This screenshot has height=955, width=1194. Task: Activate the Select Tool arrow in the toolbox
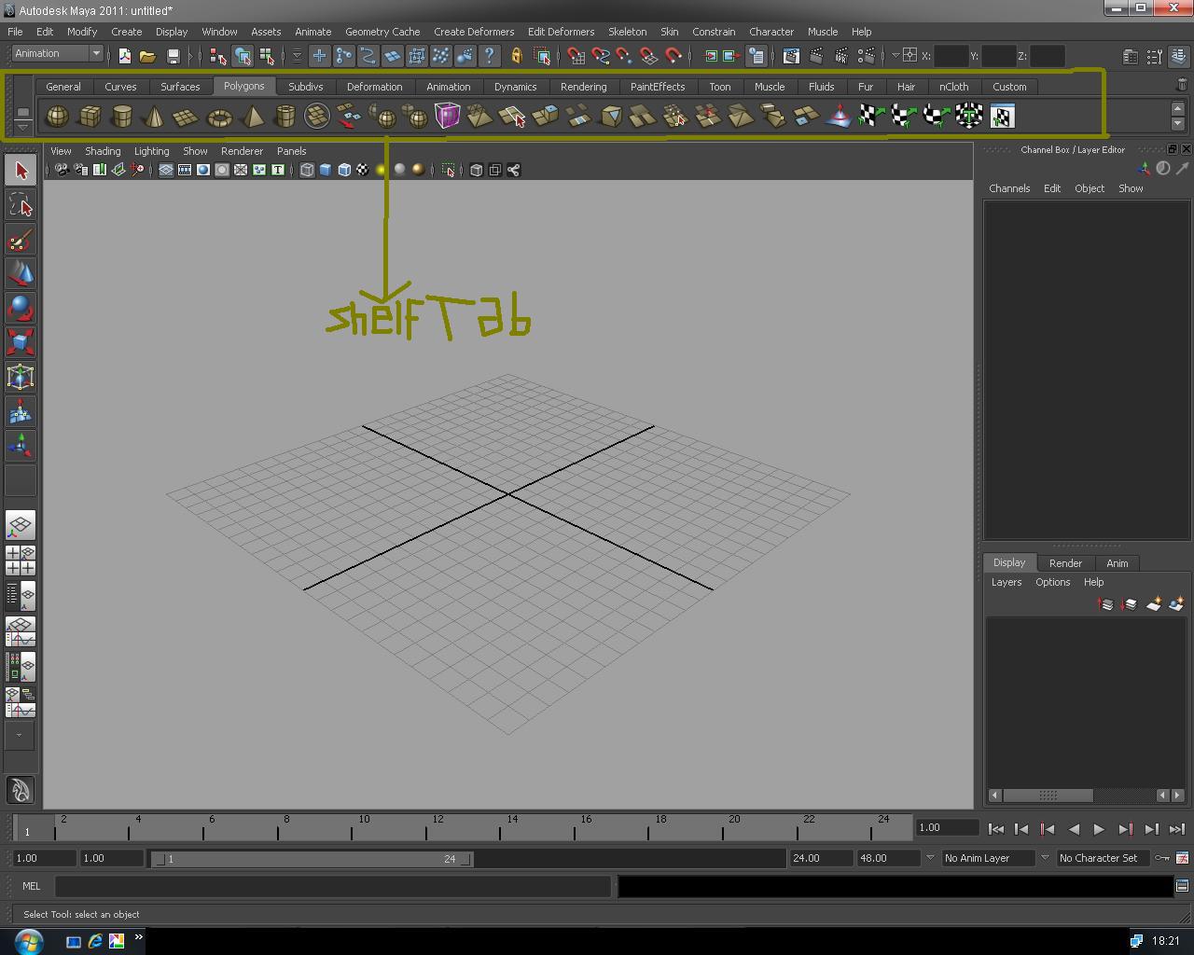(x=20, y=169)
